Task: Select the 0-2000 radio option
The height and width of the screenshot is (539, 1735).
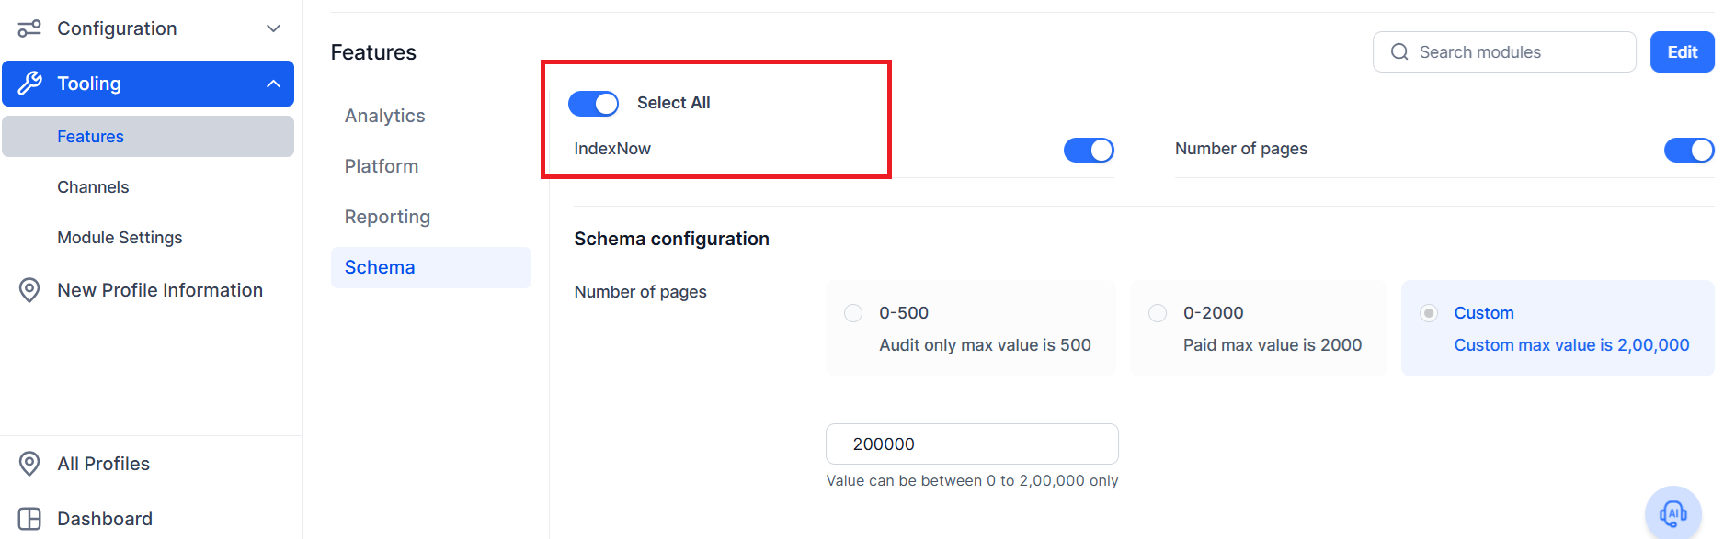Action: pyautogui.click(x=1158, y=313)
